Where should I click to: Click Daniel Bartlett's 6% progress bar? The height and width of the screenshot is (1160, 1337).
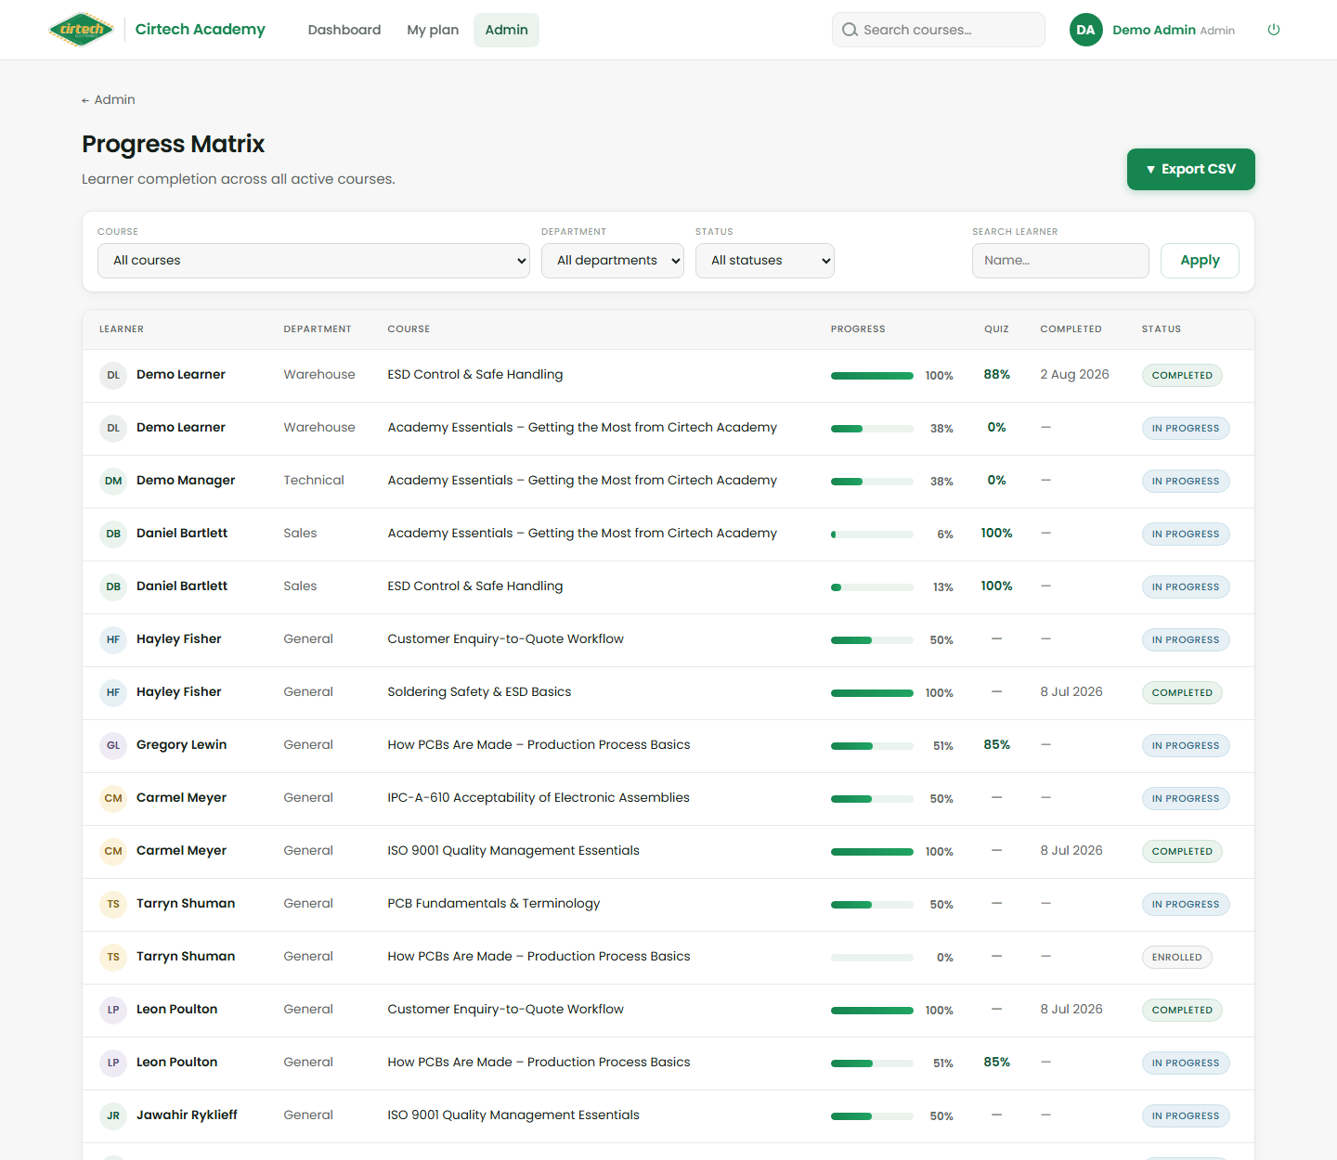coord(872,535)
